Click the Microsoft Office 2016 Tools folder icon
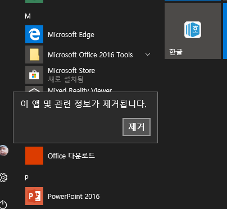 34,54
